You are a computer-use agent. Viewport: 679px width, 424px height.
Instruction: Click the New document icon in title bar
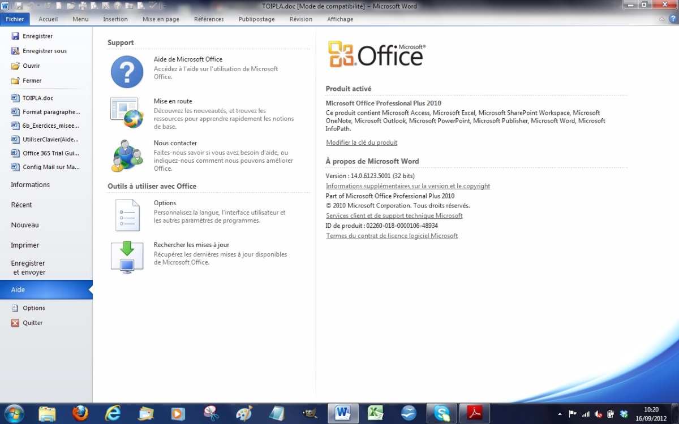59,6
